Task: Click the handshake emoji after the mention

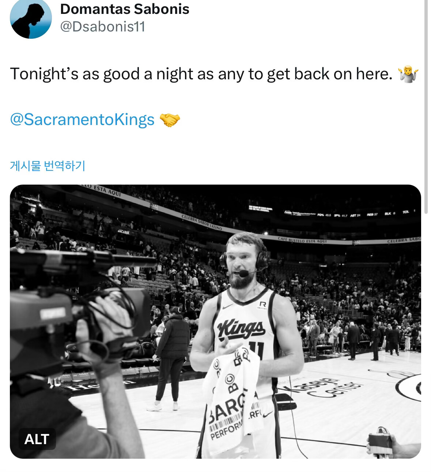Action: (x=170, y=120)
